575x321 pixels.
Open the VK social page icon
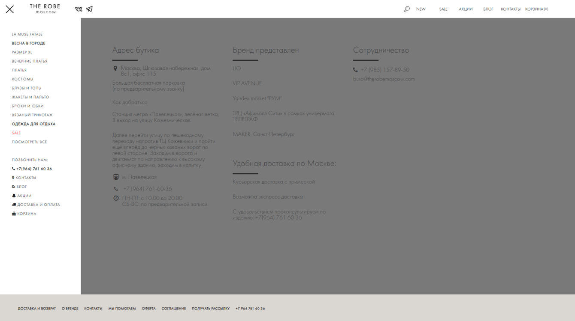click(x=79, y=9)
